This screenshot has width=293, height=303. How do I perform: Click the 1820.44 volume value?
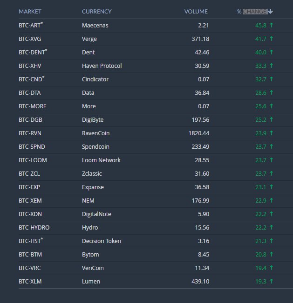click(x=199, y=133)
